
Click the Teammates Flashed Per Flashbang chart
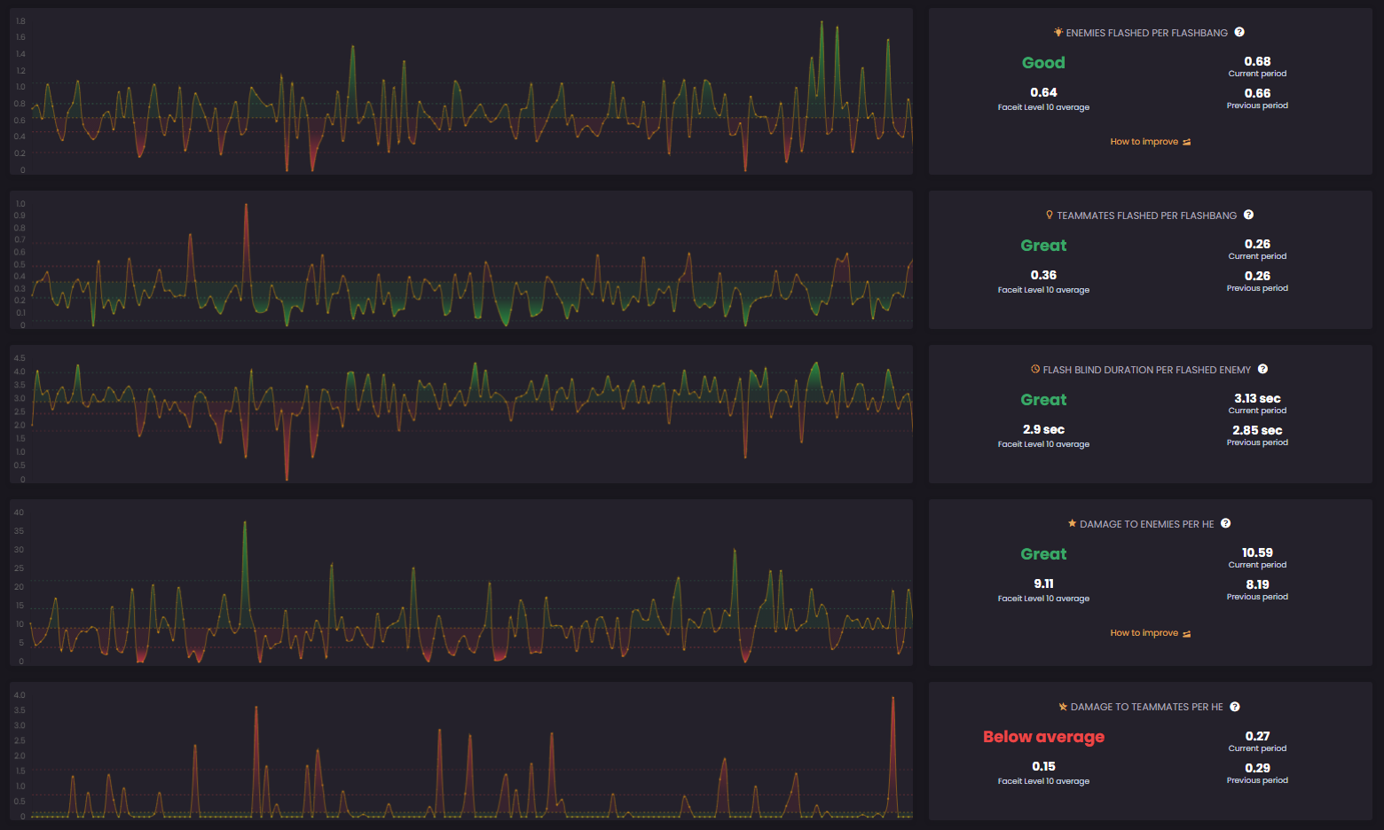pyautogui.click(x=461, y=260)
